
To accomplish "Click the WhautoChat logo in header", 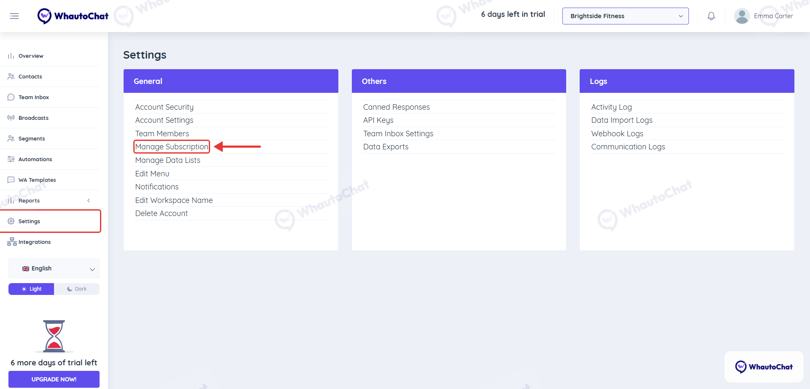I will click(73, 16).
